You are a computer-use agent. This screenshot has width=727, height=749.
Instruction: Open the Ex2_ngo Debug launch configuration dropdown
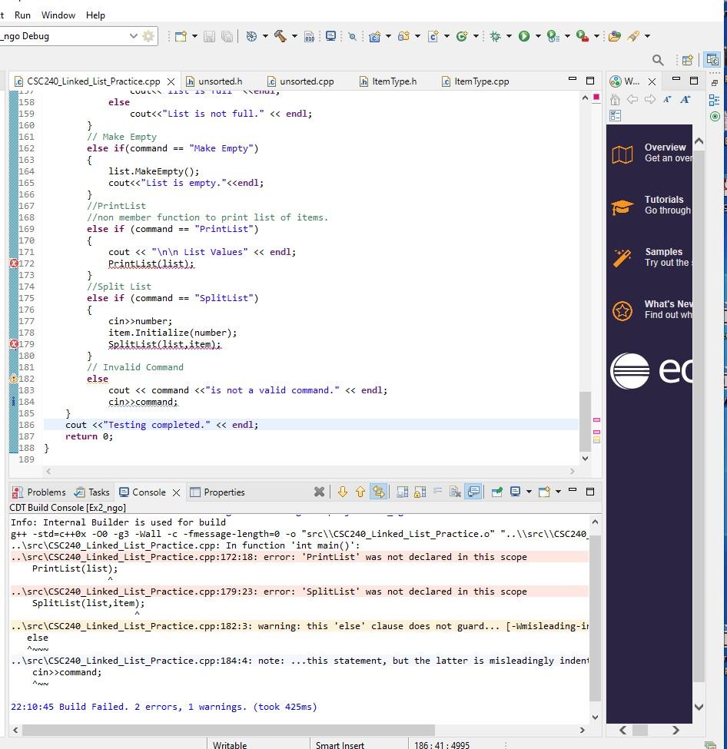134,35
